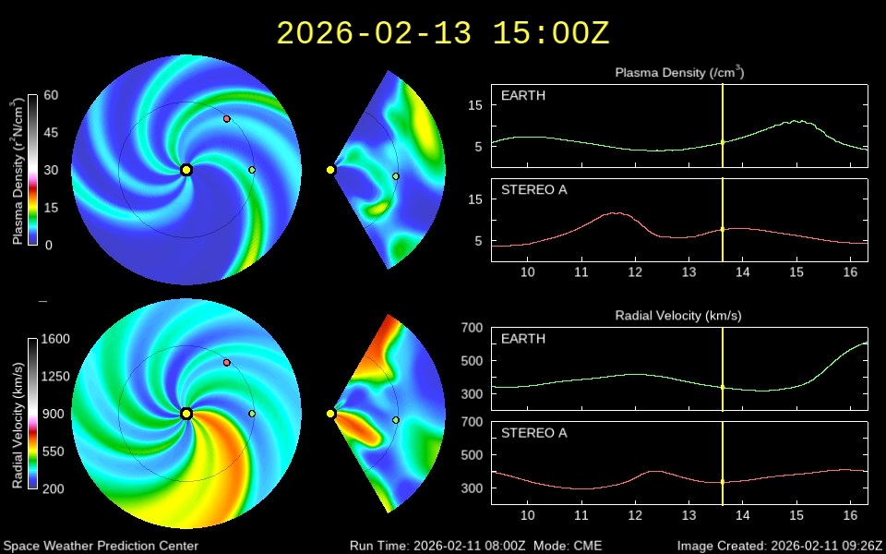Viewport: 886px width, 554px height.
Task: Click the Radial Velocity color scale bar
Action: tap(32, 414)
